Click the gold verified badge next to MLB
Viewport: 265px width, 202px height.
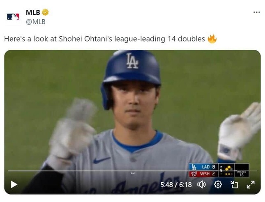pos(45,12)
